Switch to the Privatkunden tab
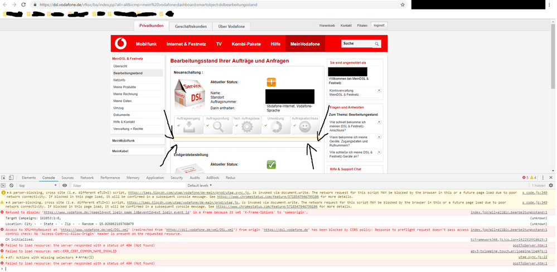The width and height of the screenshot is (557, 272). point(151,26)
